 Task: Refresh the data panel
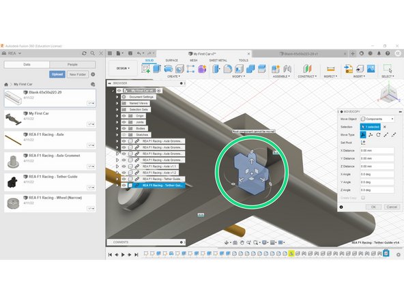tap(84, 53)
